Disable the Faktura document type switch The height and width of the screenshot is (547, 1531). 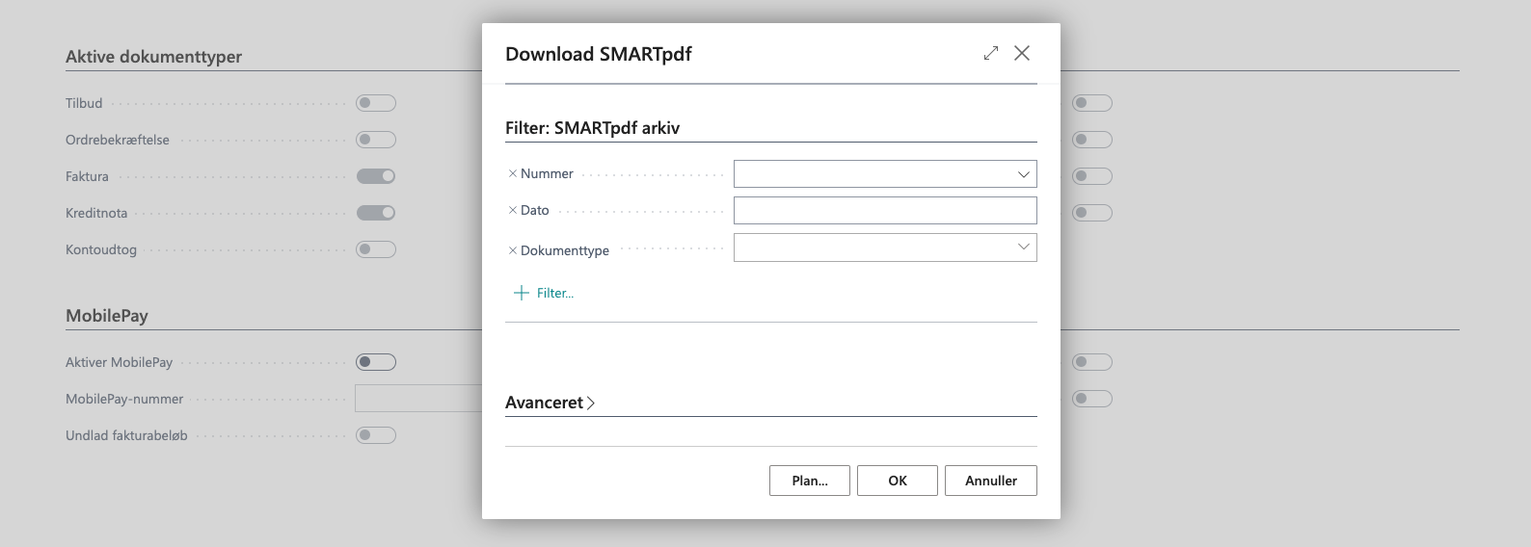pyautogui.click(x=376, y=176)
